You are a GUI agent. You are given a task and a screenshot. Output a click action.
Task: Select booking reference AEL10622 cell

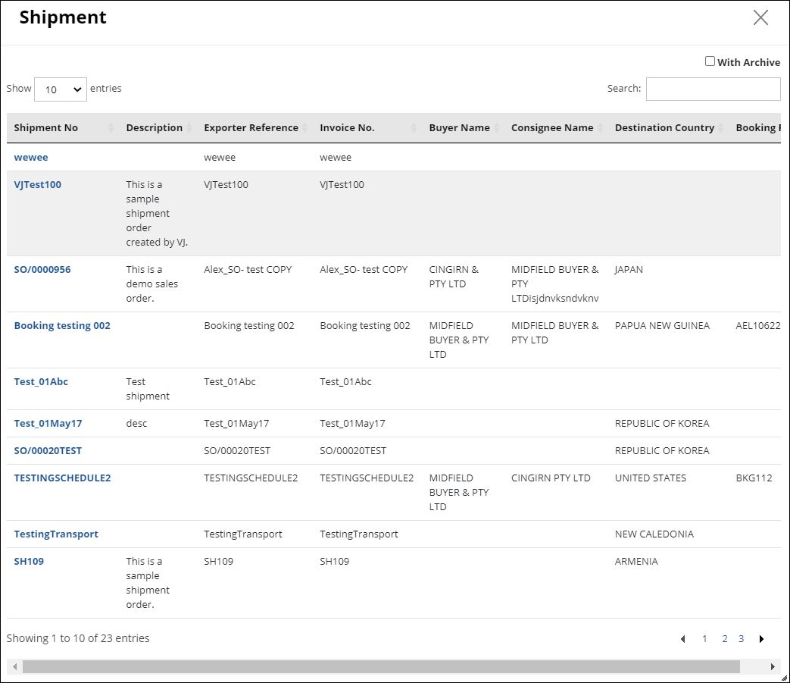[757, 326]
